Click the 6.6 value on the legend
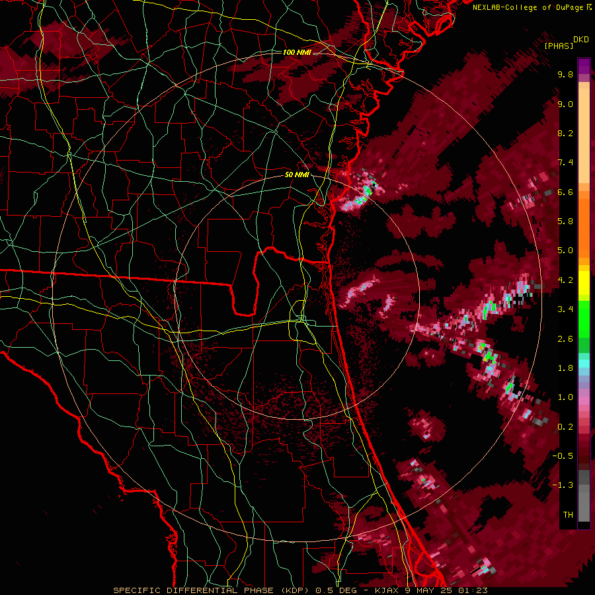The image size is (595, 595). pyautogui.click(x=565, y=192)
